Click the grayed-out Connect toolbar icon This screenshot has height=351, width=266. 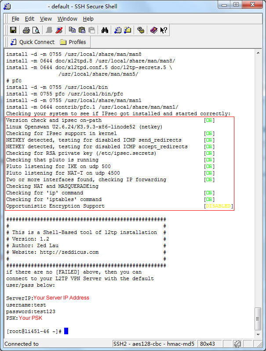[x=49, y=30]
